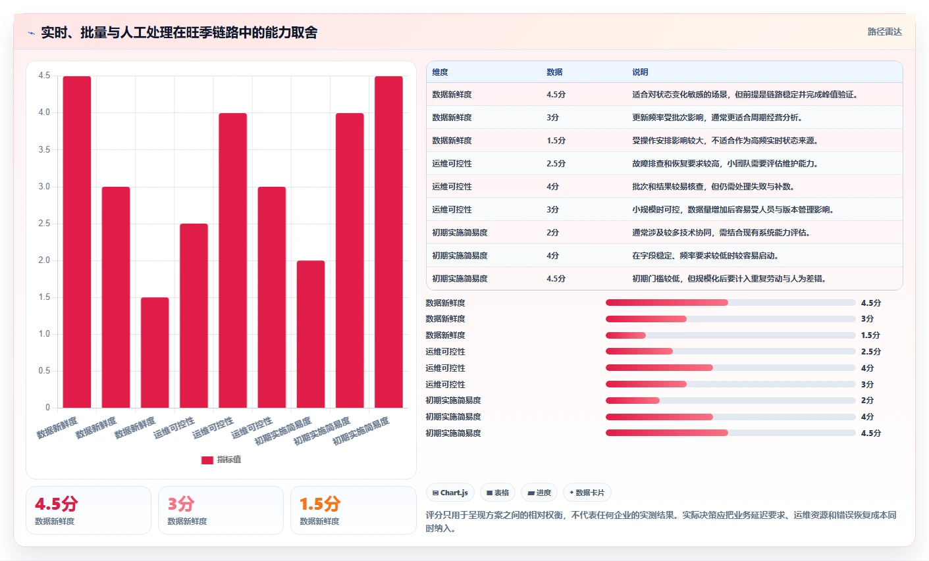Click the 路径雷达 label in the header
The image size is (929, 561).
884,32
